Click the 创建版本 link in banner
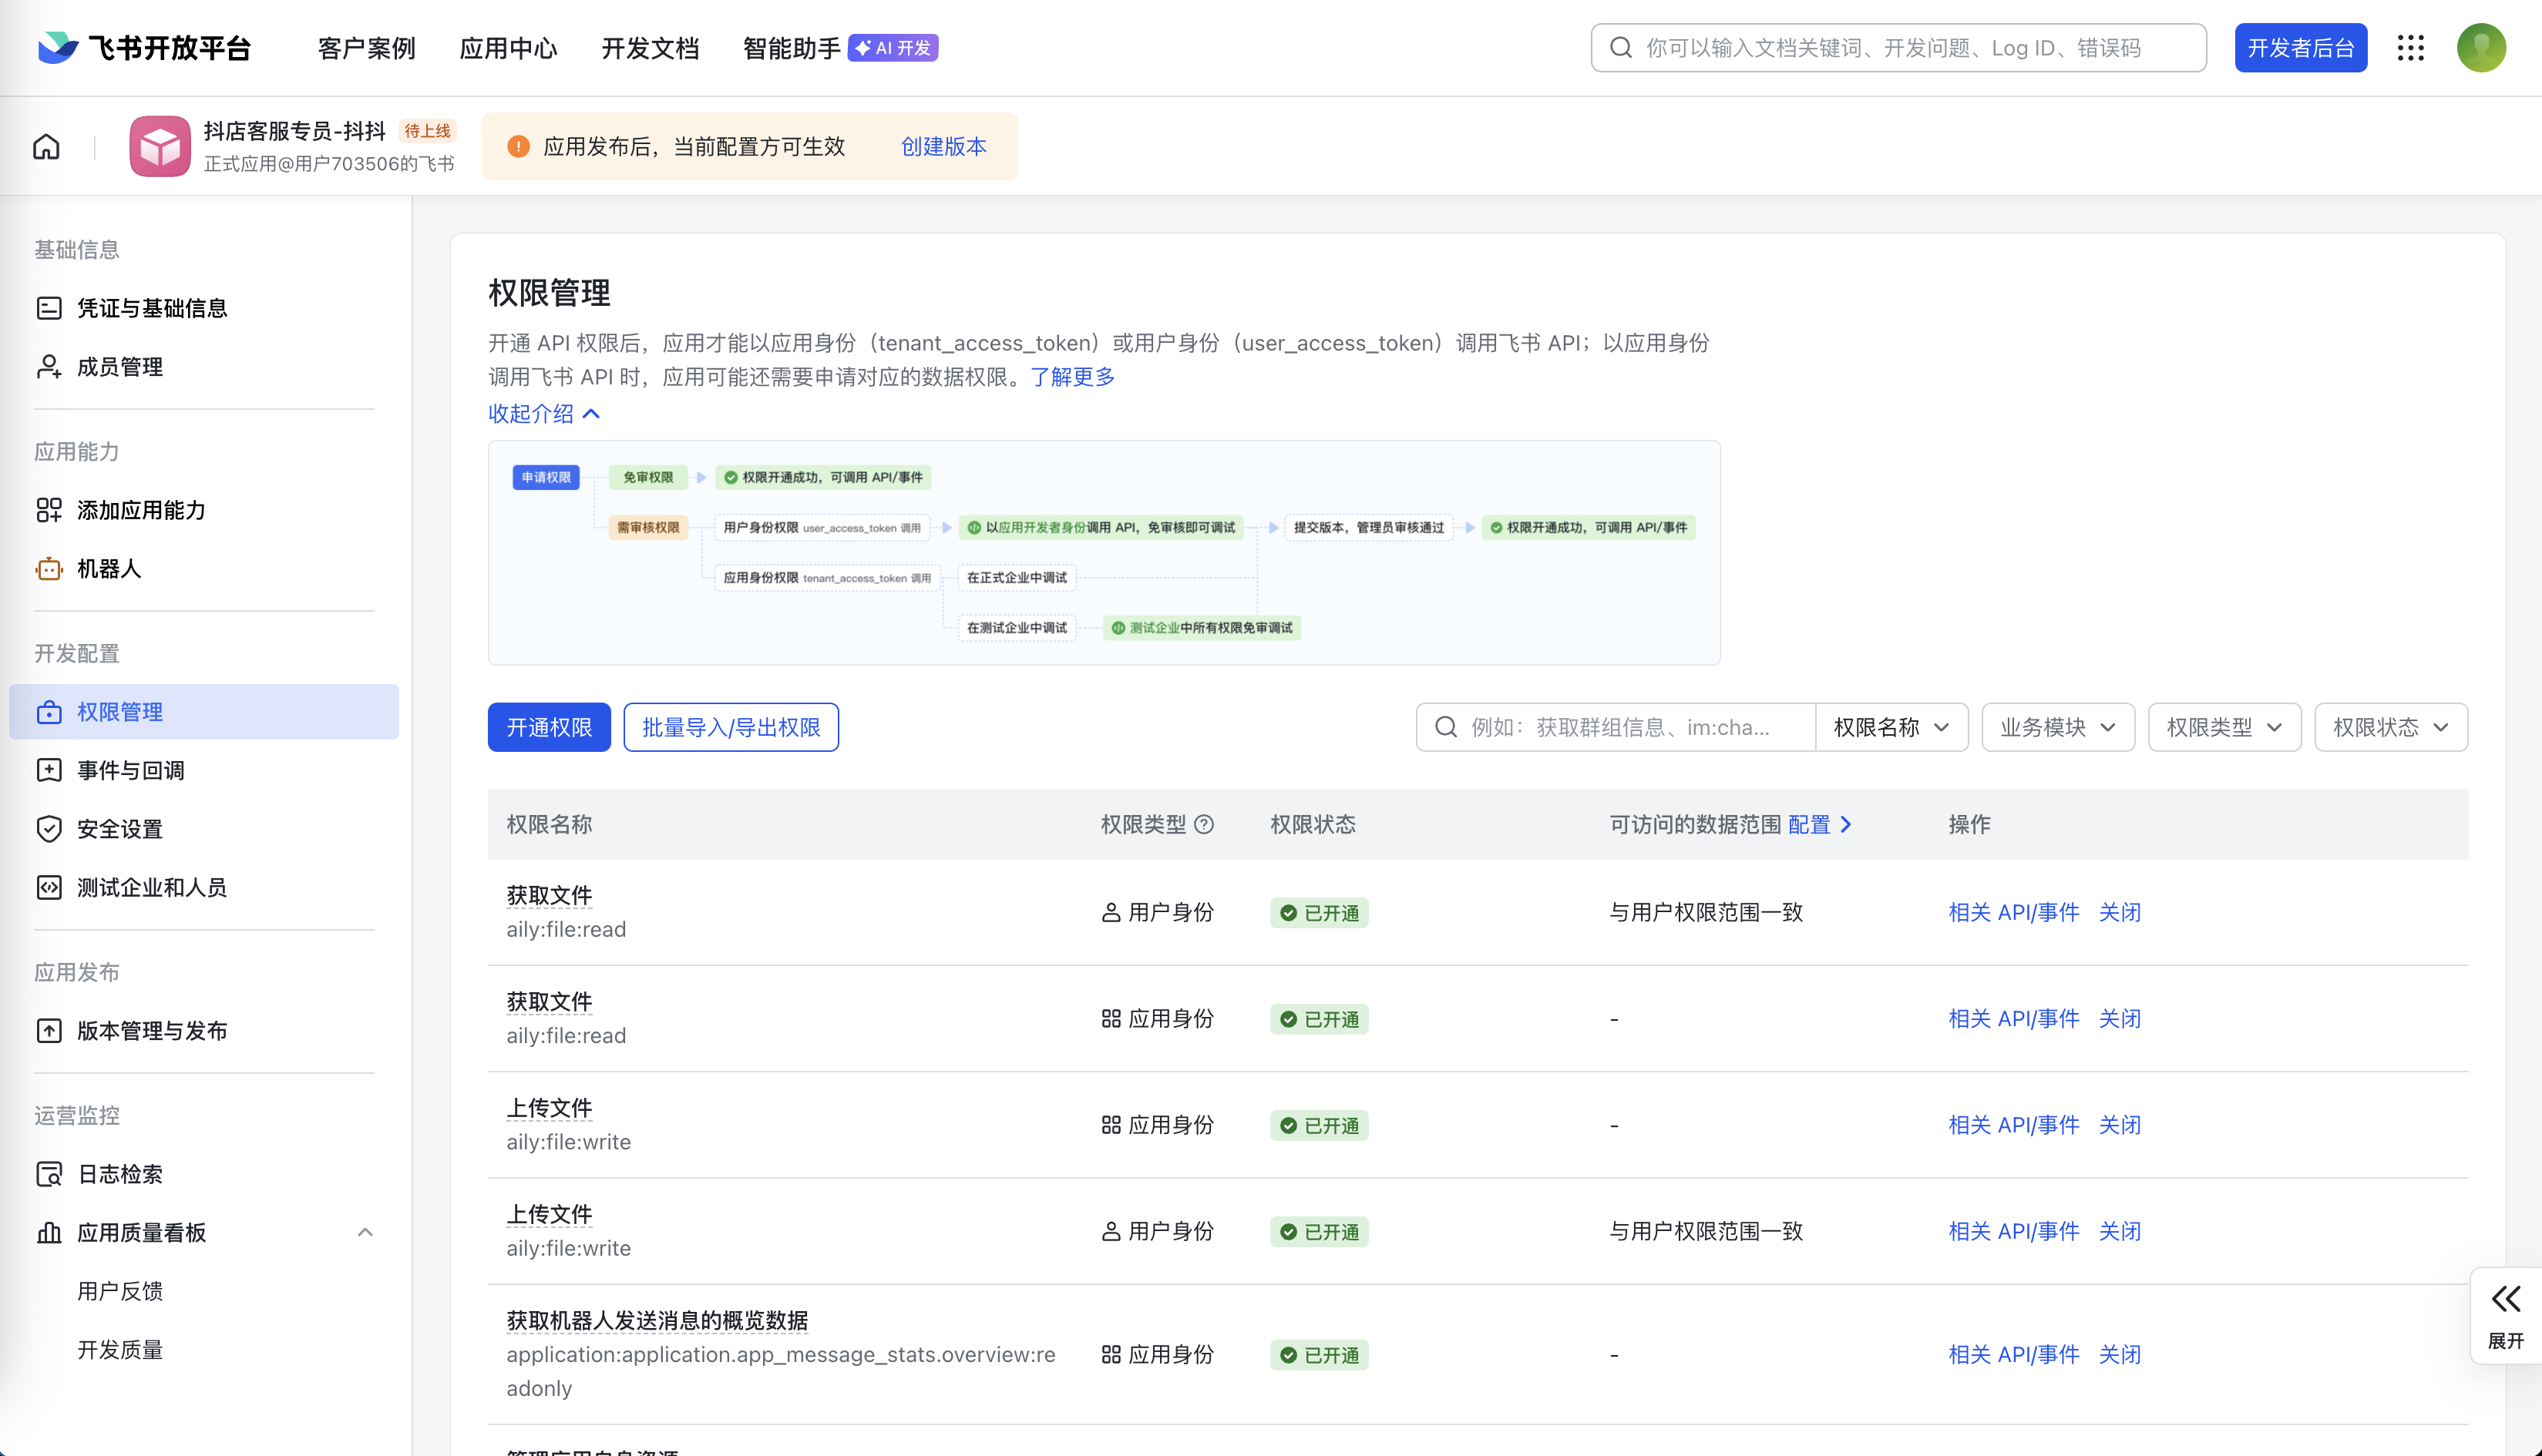 (943, 147)
